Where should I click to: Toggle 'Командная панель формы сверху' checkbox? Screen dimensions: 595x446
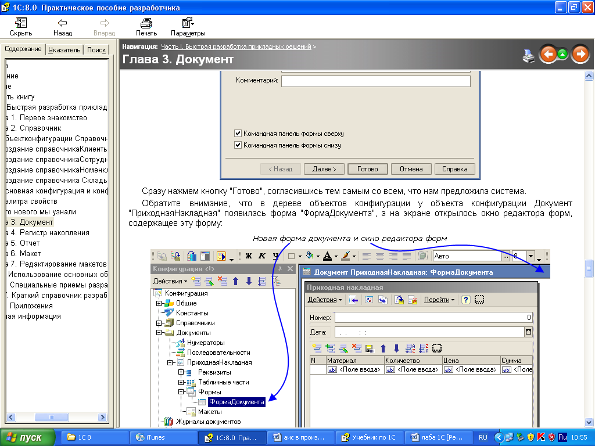click(238, 134)
